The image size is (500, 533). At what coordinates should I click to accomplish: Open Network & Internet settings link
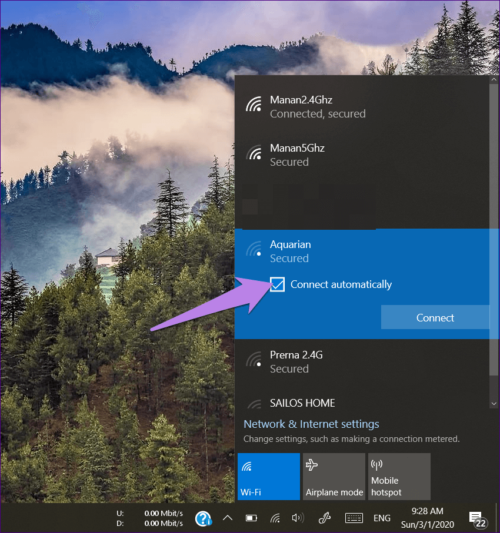(311, 424)
